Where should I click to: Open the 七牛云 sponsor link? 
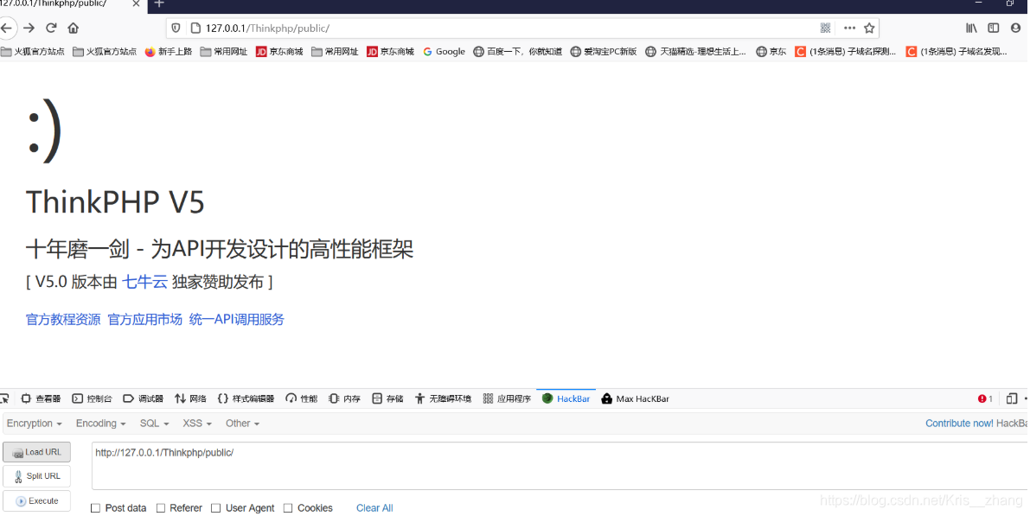pyautogui.click(x=144, y=283)
